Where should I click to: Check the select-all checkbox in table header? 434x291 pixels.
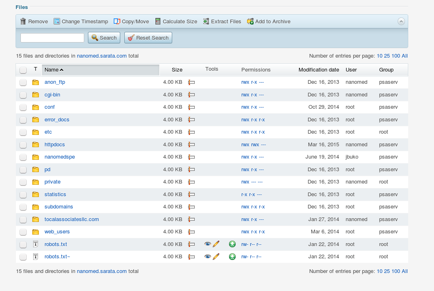pos(23,70)
